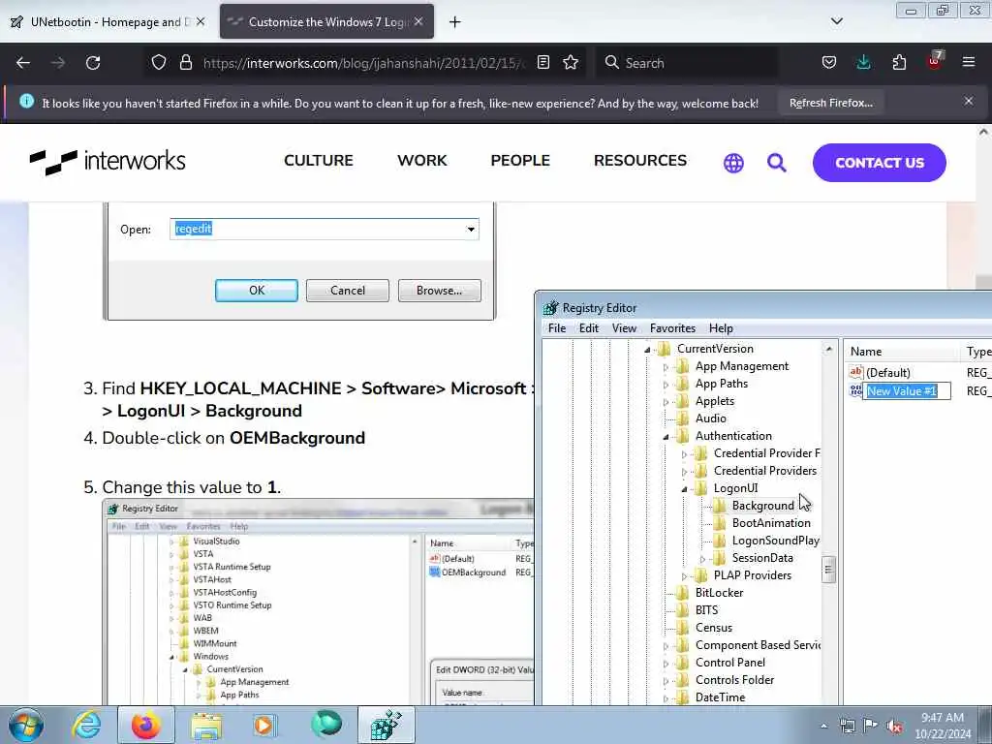This screenshot has width=992, height=744.
Task: Select the BitLocker registry key
Action: [719, 593]
